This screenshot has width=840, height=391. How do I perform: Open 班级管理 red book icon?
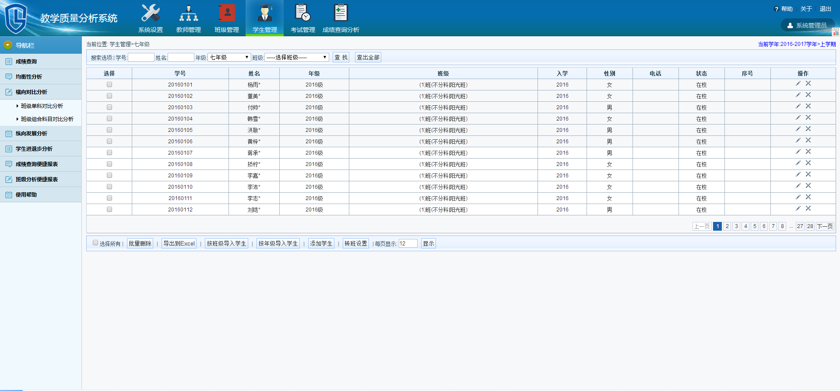pyautogui.click(x=227, y=13)
